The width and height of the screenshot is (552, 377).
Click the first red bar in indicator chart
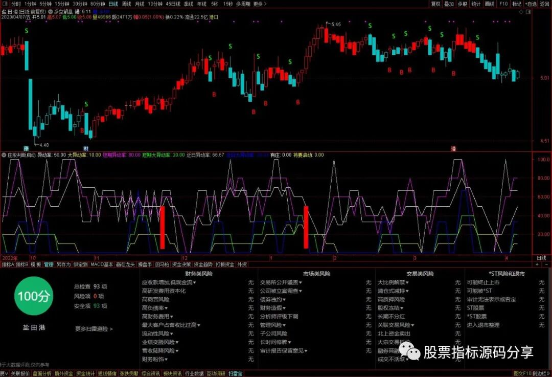(163, 228)
